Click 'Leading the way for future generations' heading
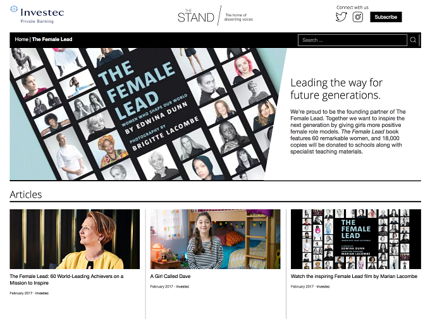This screenshot has height=319, width=430. pyautogui.click(x=336, y=89)
